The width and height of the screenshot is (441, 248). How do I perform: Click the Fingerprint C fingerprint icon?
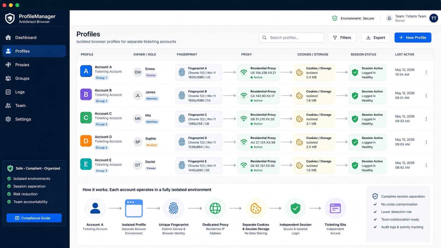182,119
